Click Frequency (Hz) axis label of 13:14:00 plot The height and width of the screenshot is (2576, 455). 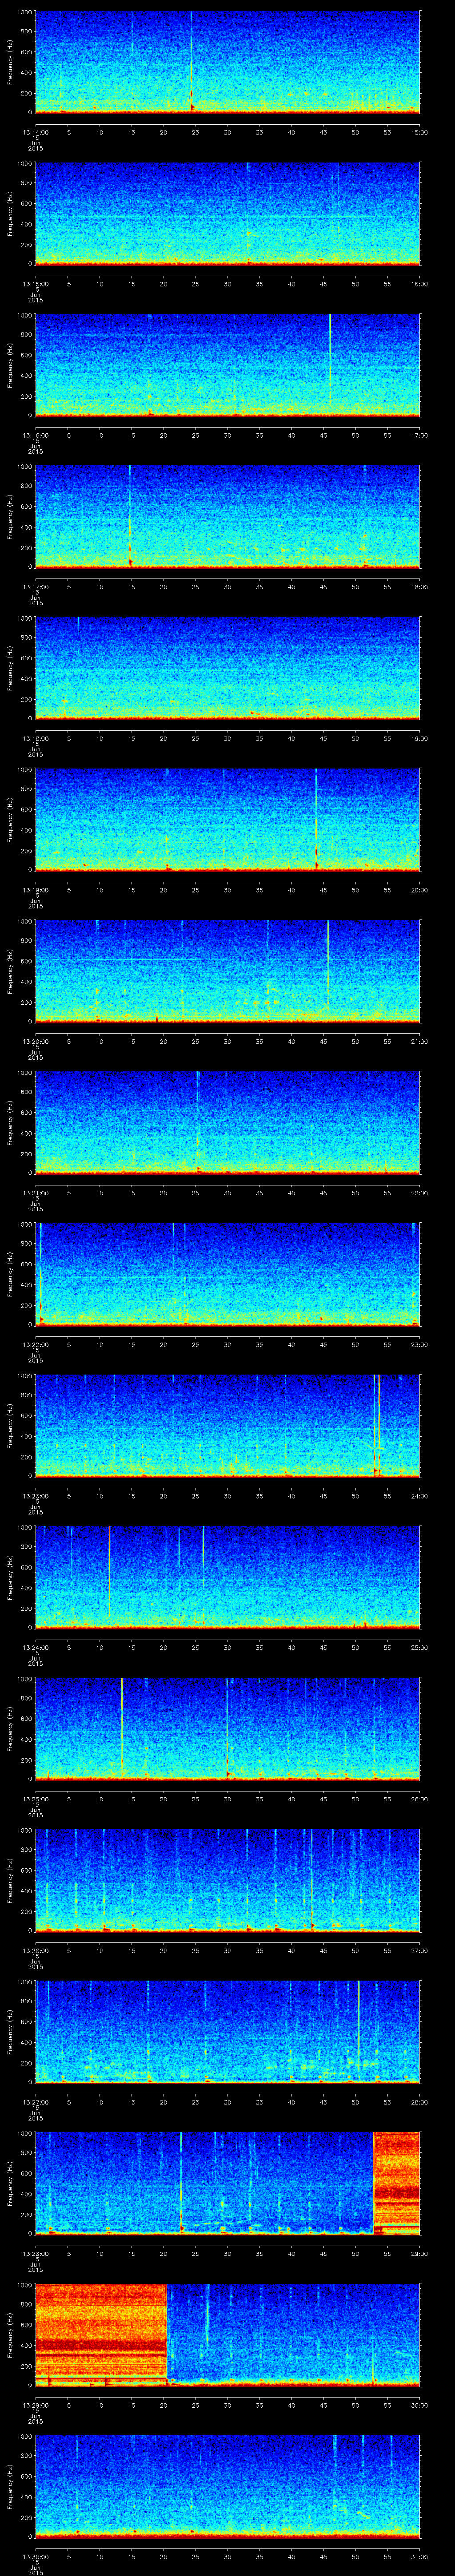coord(11,62)
